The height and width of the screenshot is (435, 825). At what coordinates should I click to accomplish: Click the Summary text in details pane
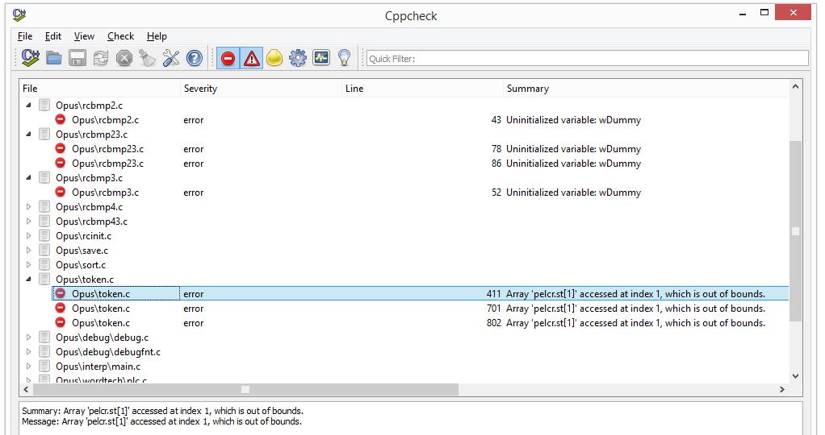(162, 411)
